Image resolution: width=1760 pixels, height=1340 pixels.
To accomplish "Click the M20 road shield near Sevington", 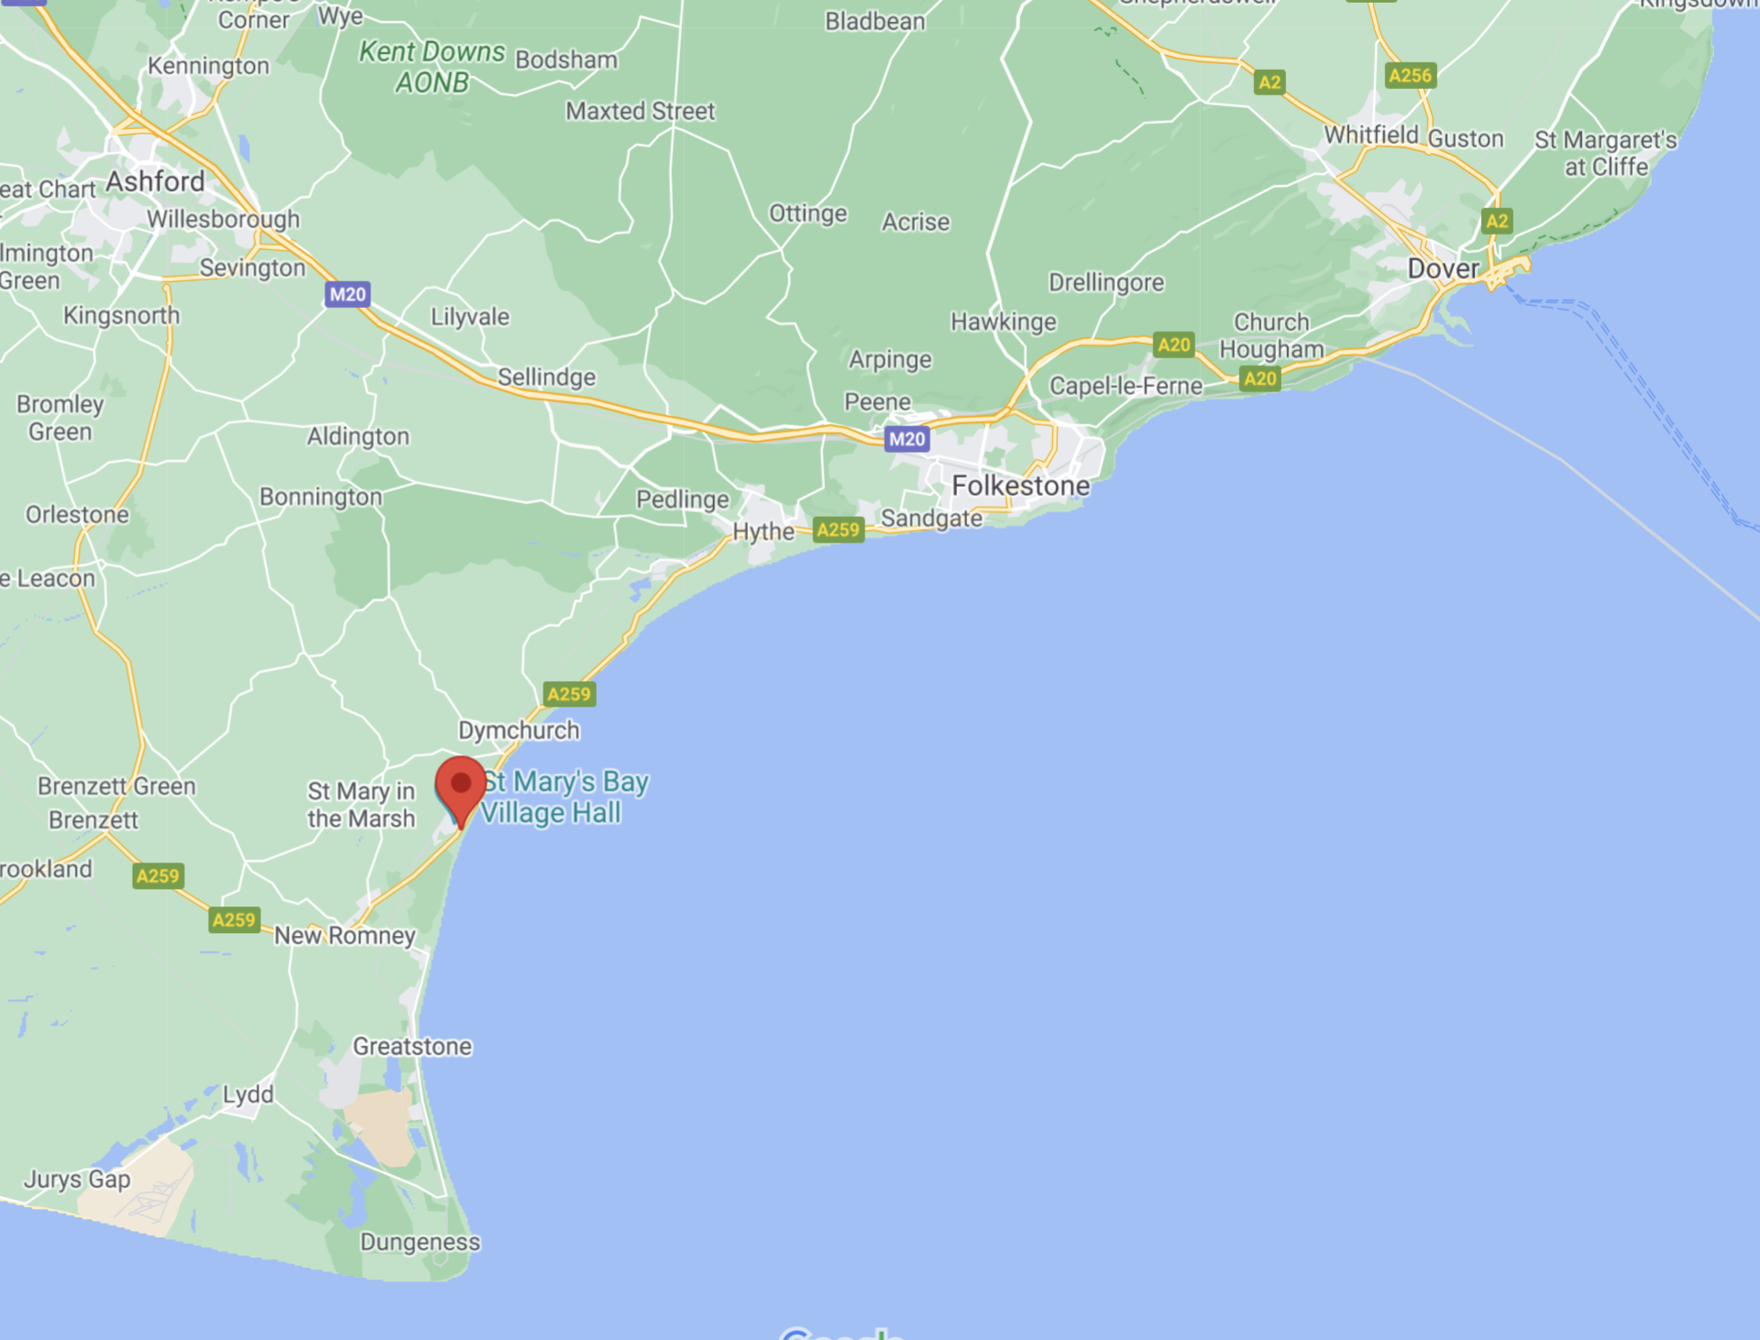I will 347,294.
